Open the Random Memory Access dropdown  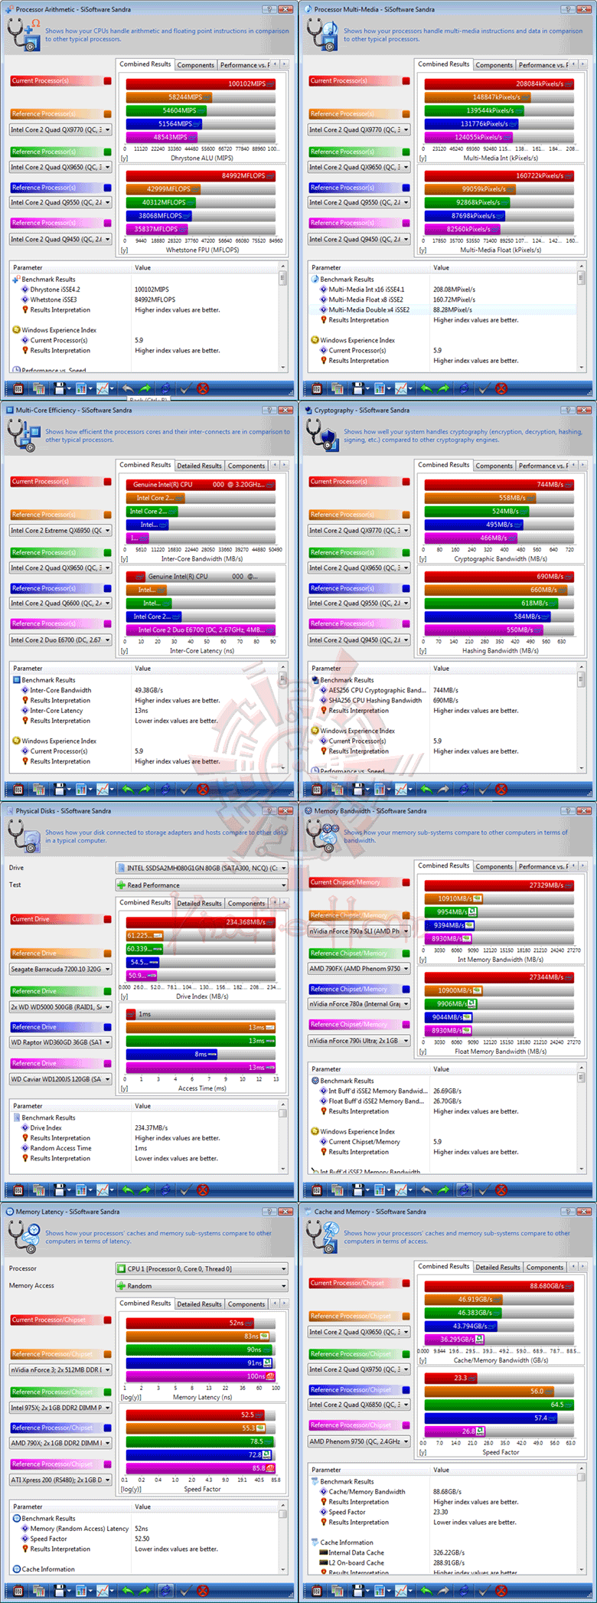click(x=202, y=1286)
